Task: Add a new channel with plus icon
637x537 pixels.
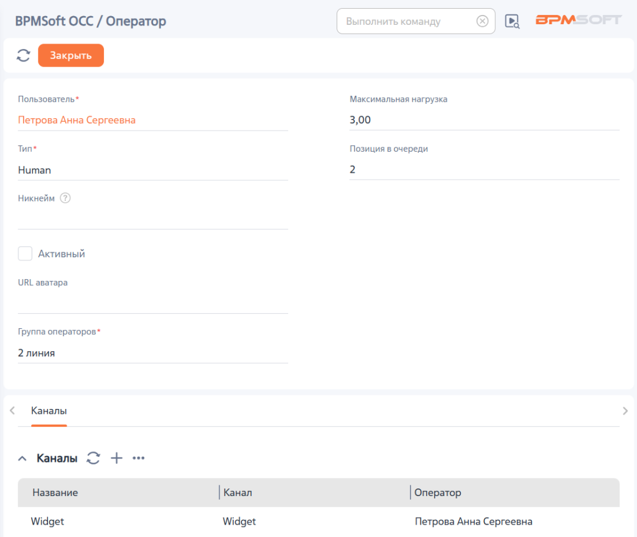Action: tap(116, 458)
